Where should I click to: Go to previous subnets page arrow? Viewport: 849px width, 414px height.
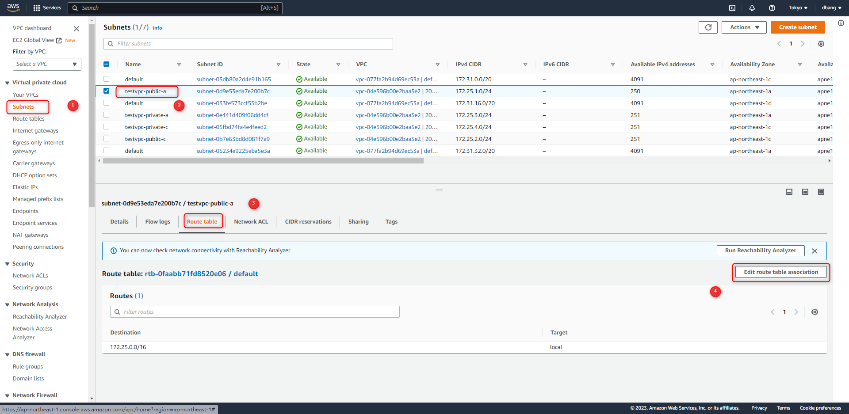(x=779, y=44)
